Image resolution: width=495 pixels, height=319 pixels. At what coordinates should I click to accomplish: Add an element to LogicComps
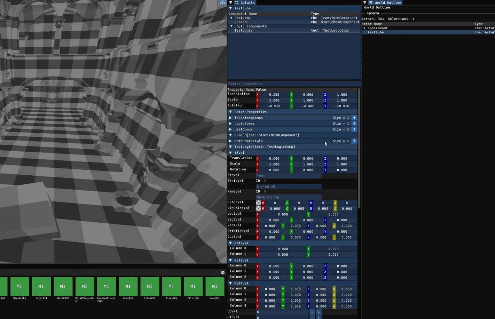click(354, 123)
